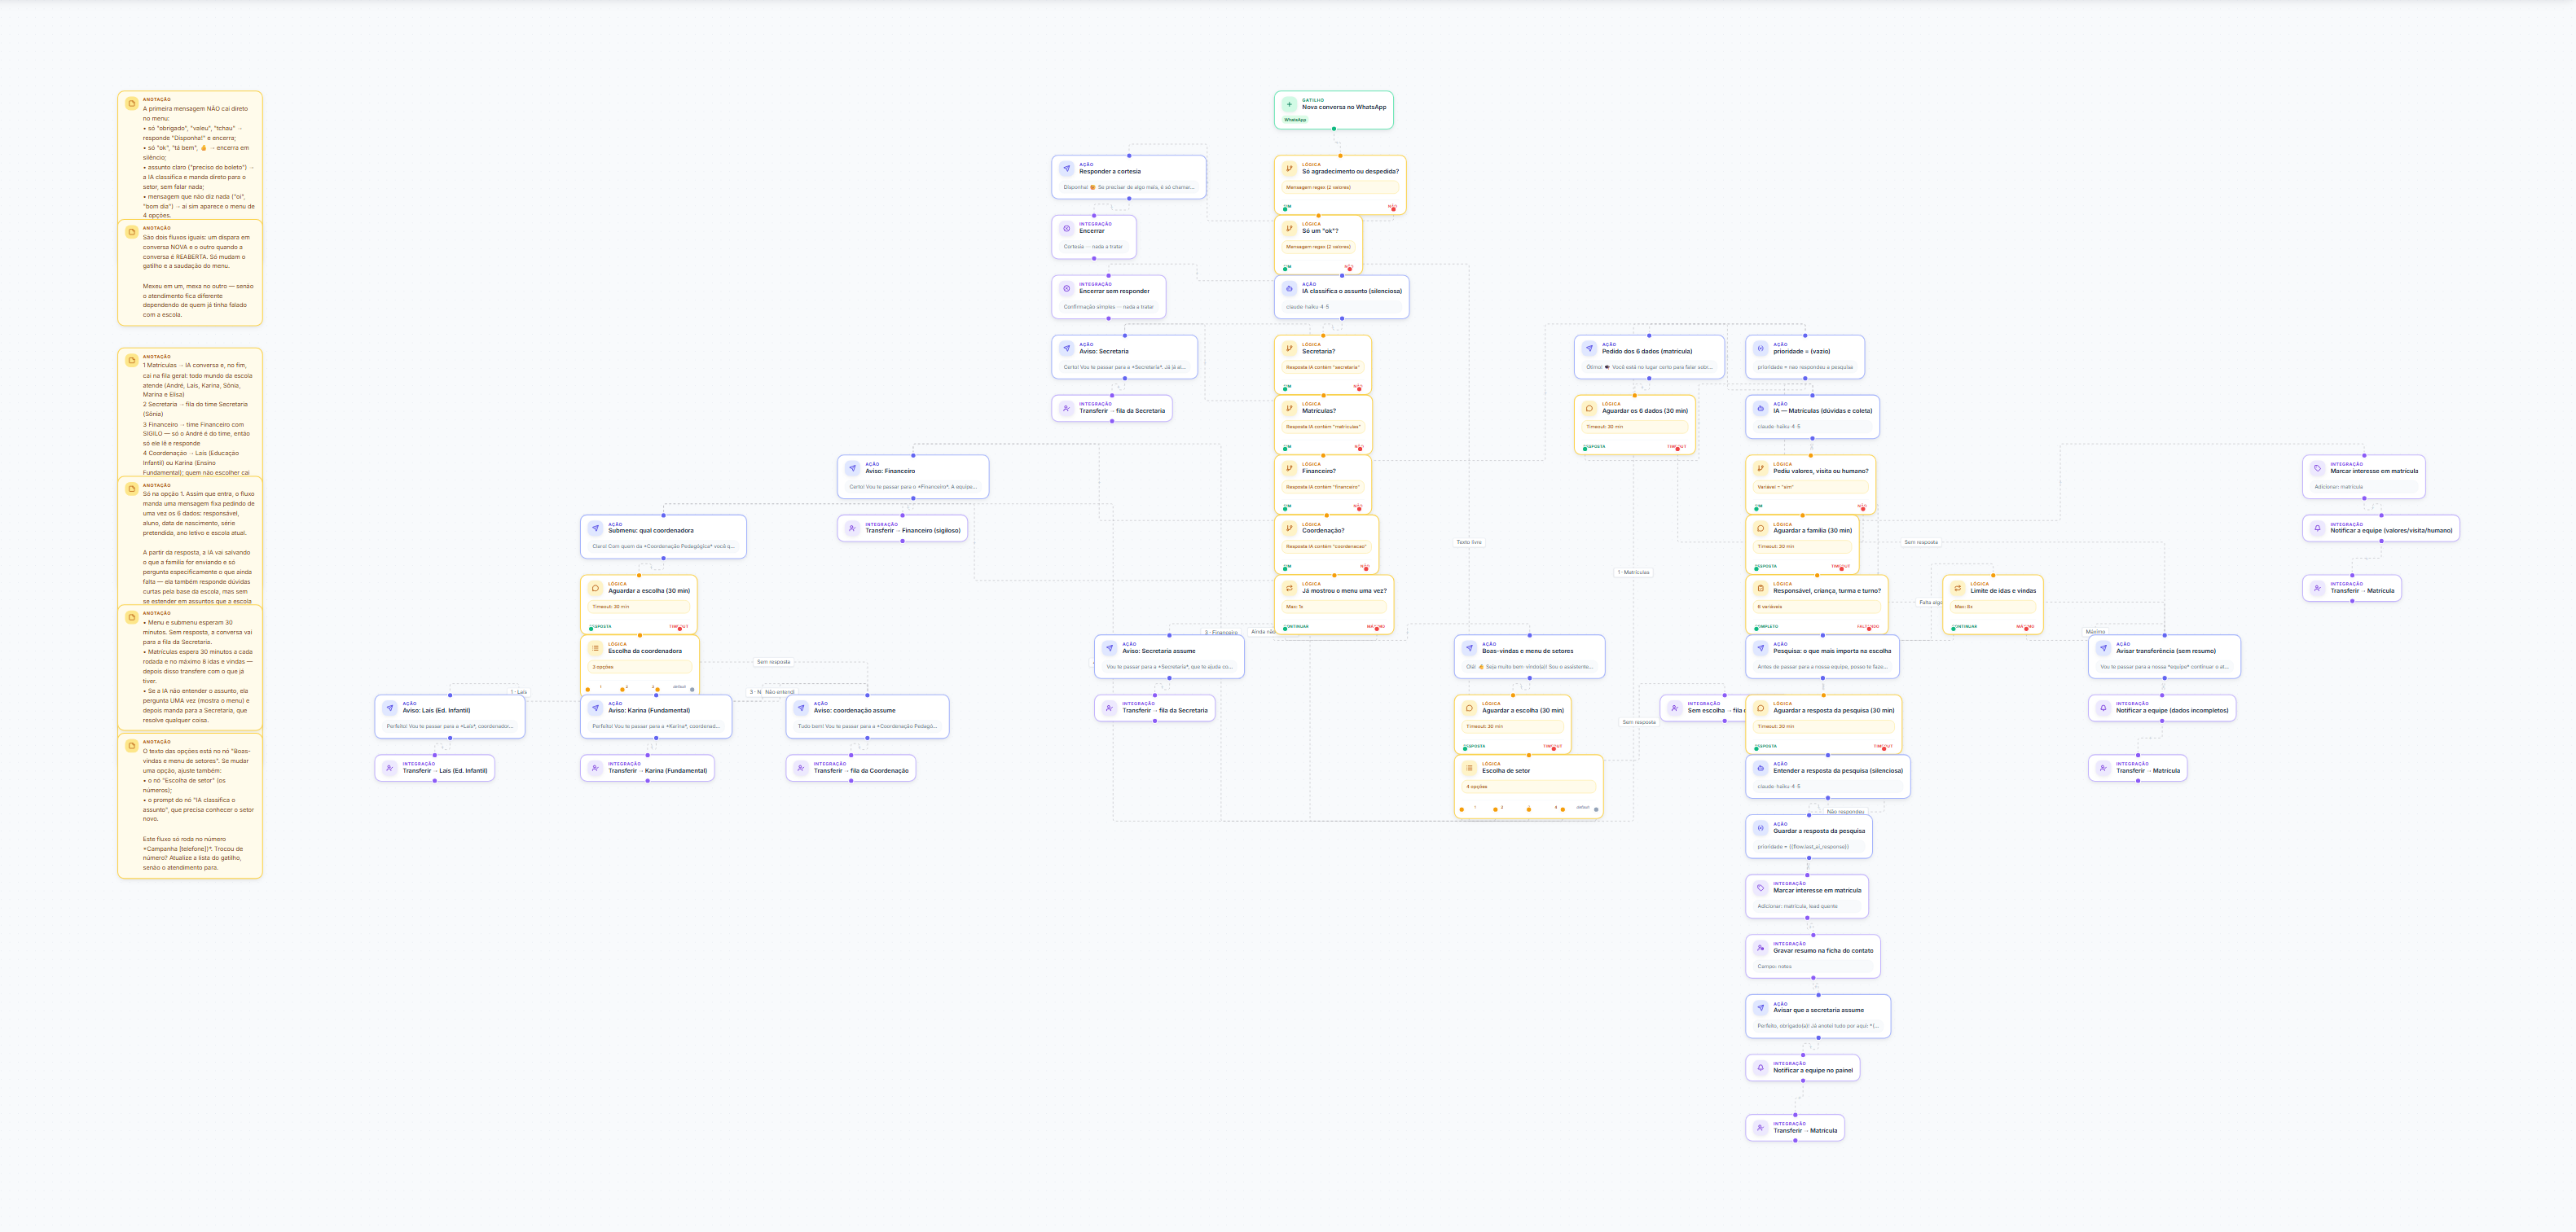Click the branch icon in the Financeiro? logic node

coord(1289,467)
